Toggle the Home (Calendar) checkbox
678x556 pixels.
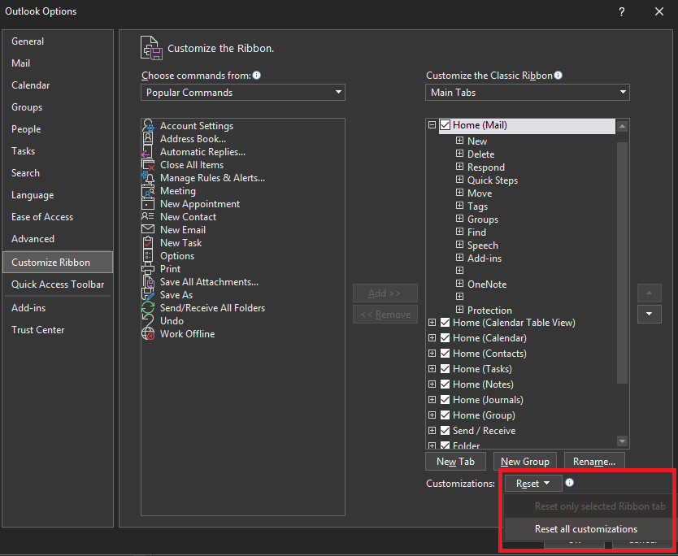[x=445, y=338]
